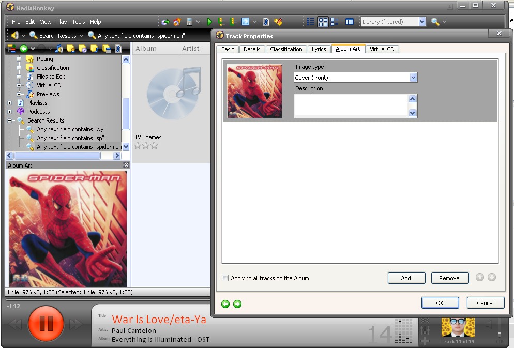Open the Library (filtered) dropdown
The width and height of the screenshot is (514, 348).
pyautogui.click(x=422, y=22)
